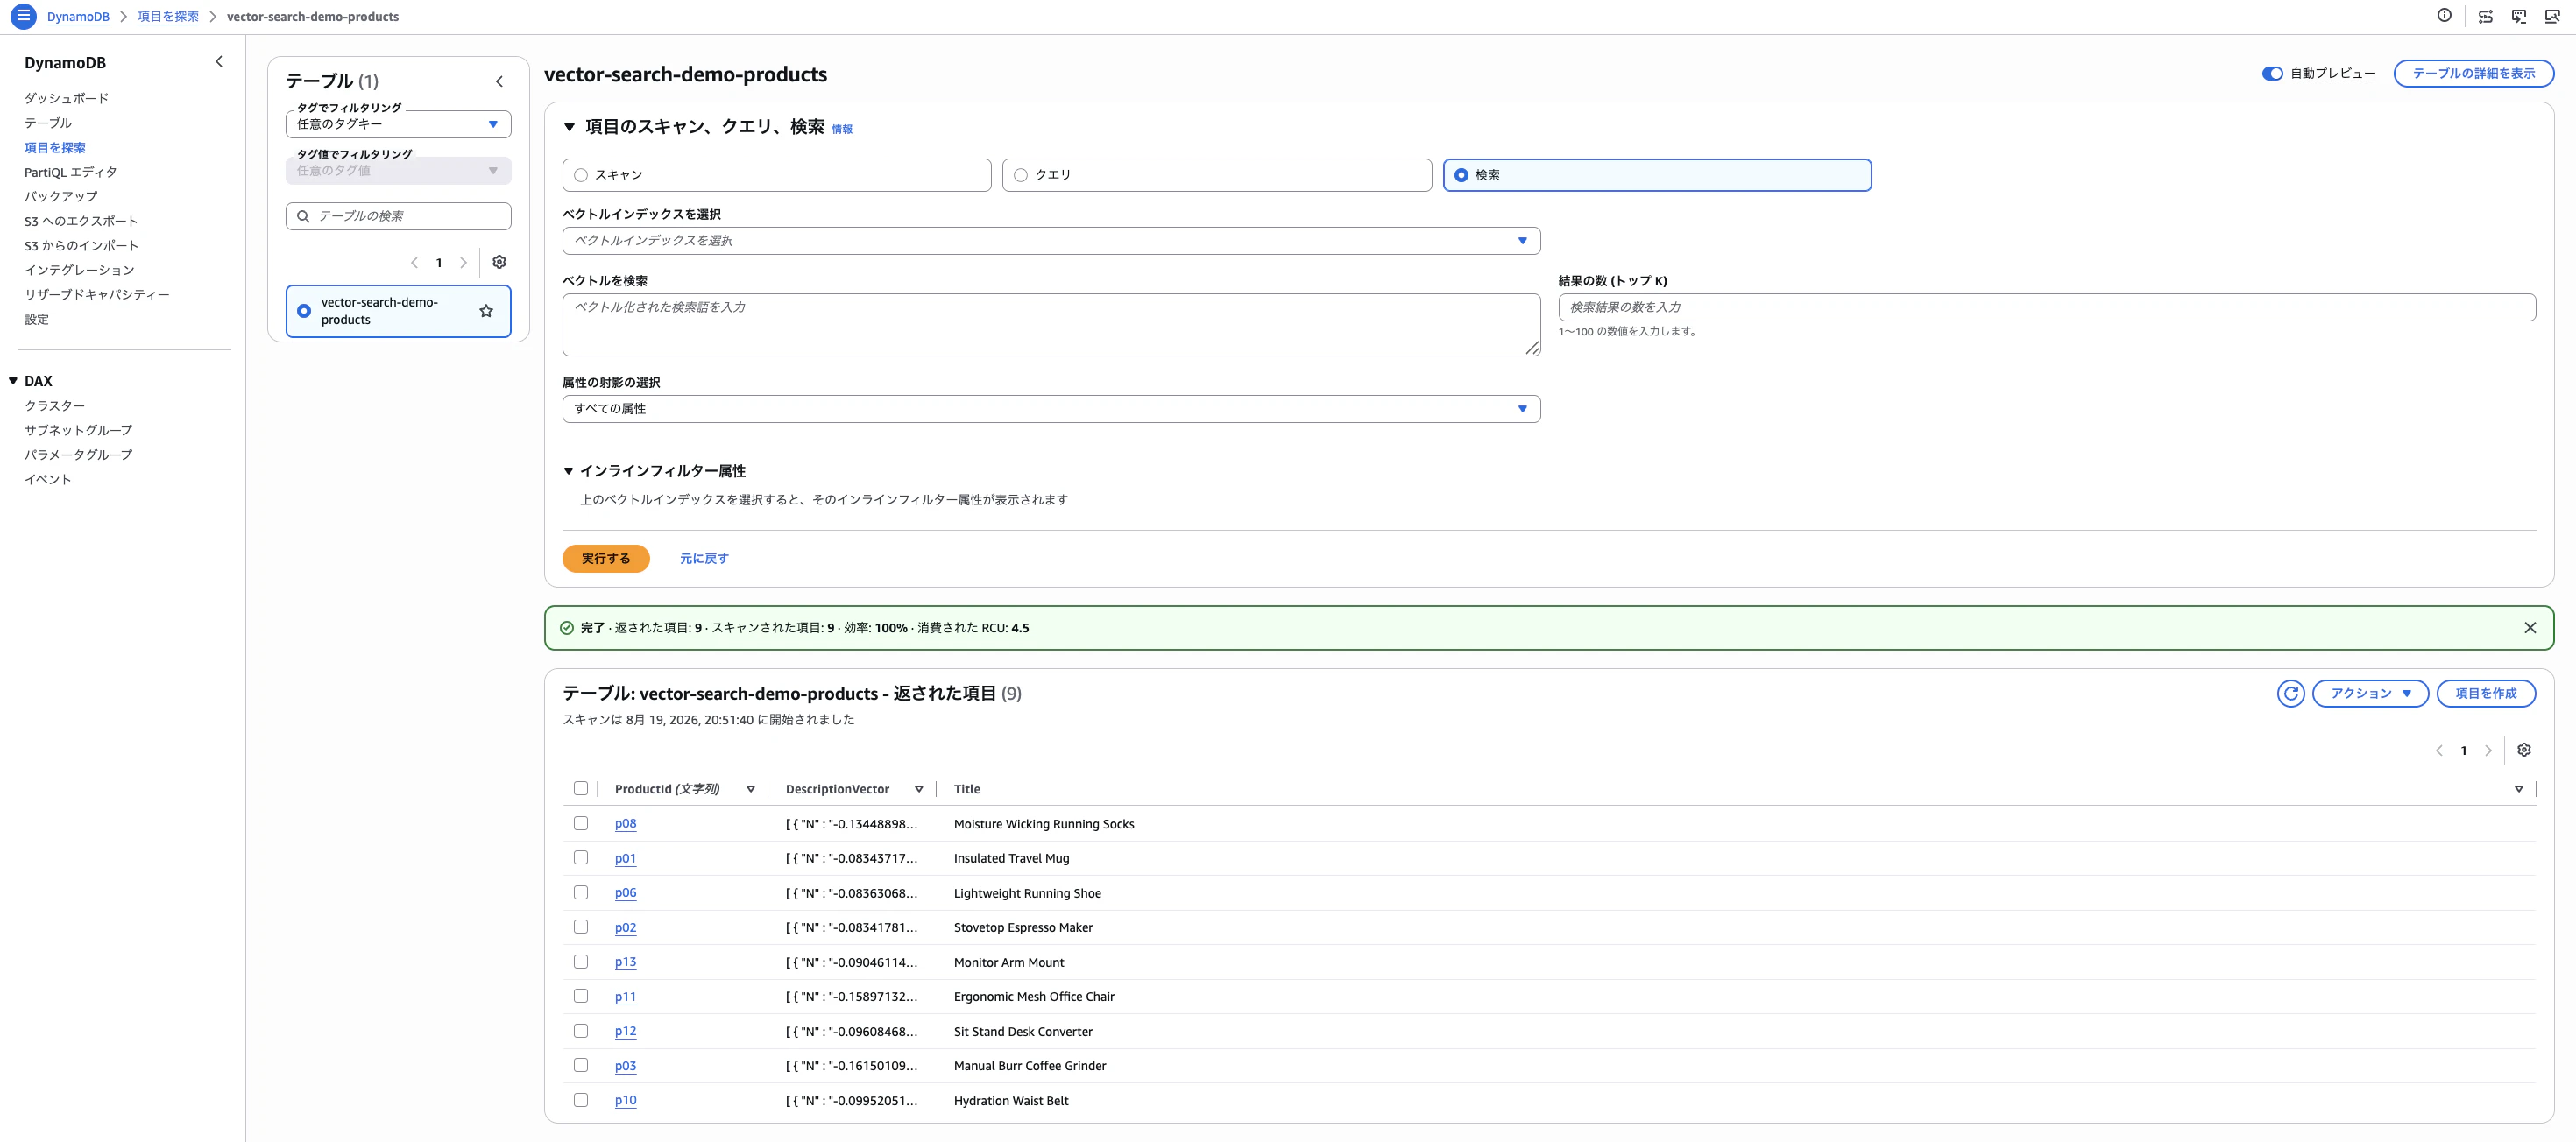Open item p02 link

click(x=625, y=927)
